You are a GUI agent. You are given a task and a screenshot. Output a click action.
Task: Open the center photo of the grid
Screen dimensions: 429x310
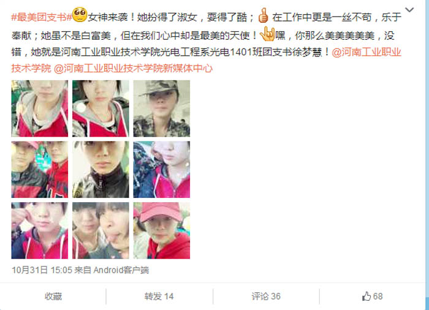click(101, 169)
